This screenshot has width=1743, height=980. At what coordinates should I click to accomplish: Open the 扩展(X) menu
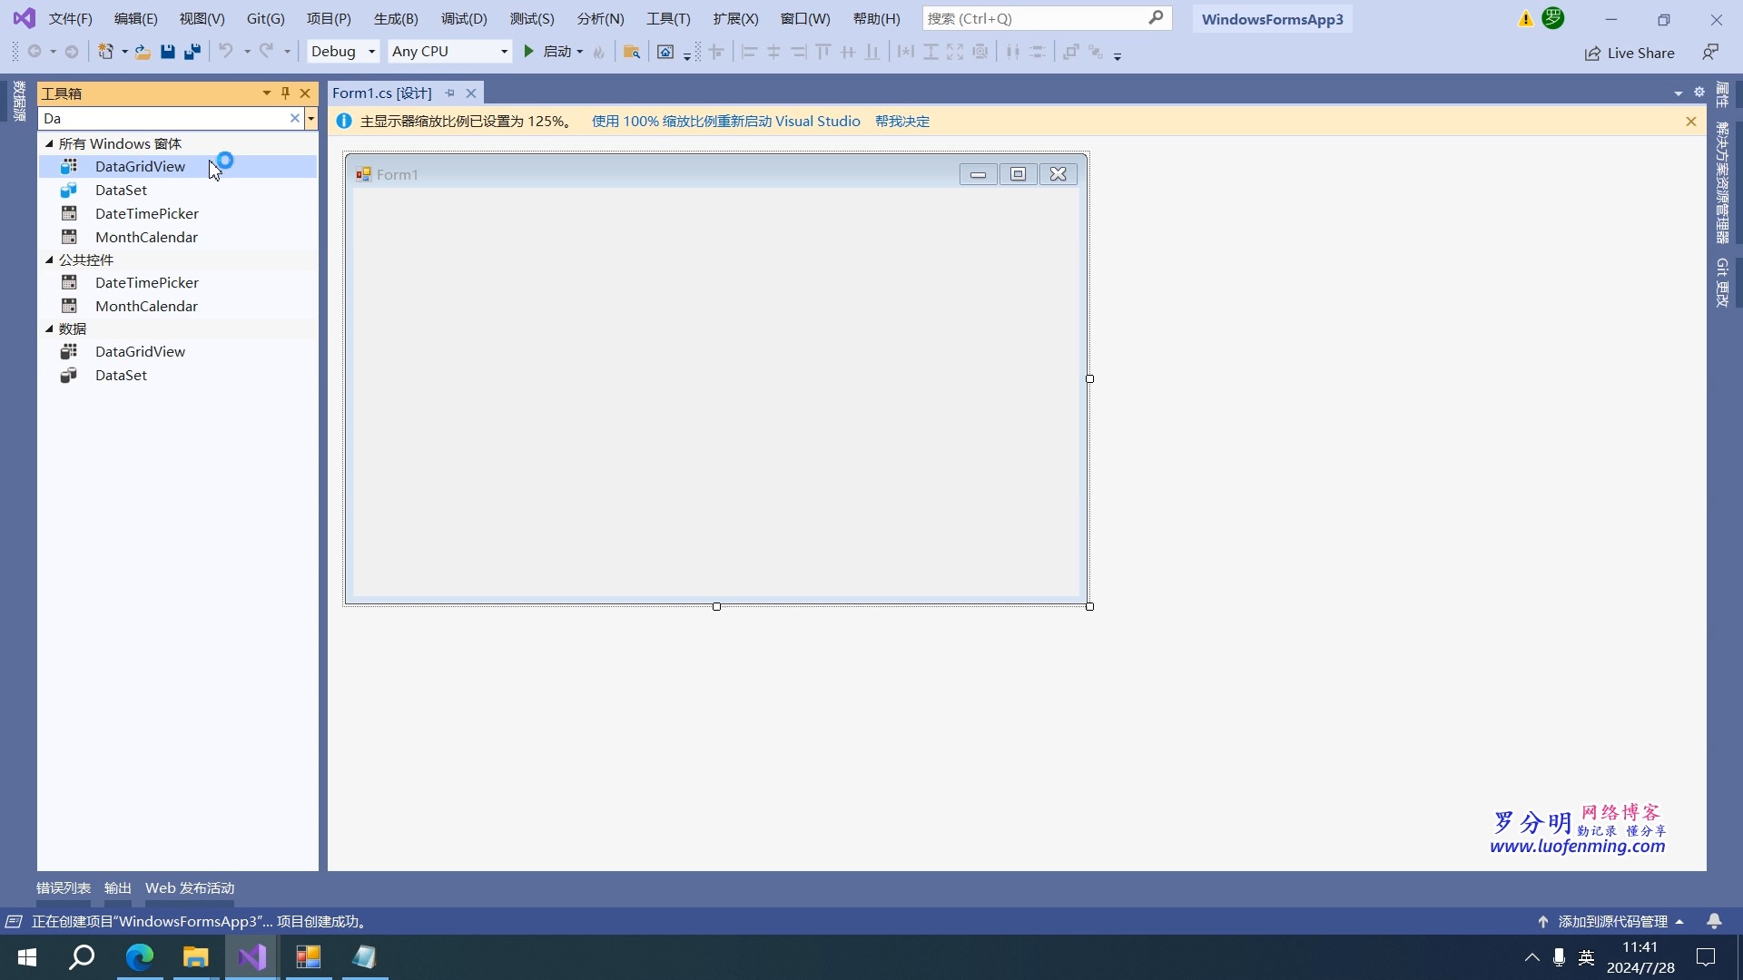(735, 18)
